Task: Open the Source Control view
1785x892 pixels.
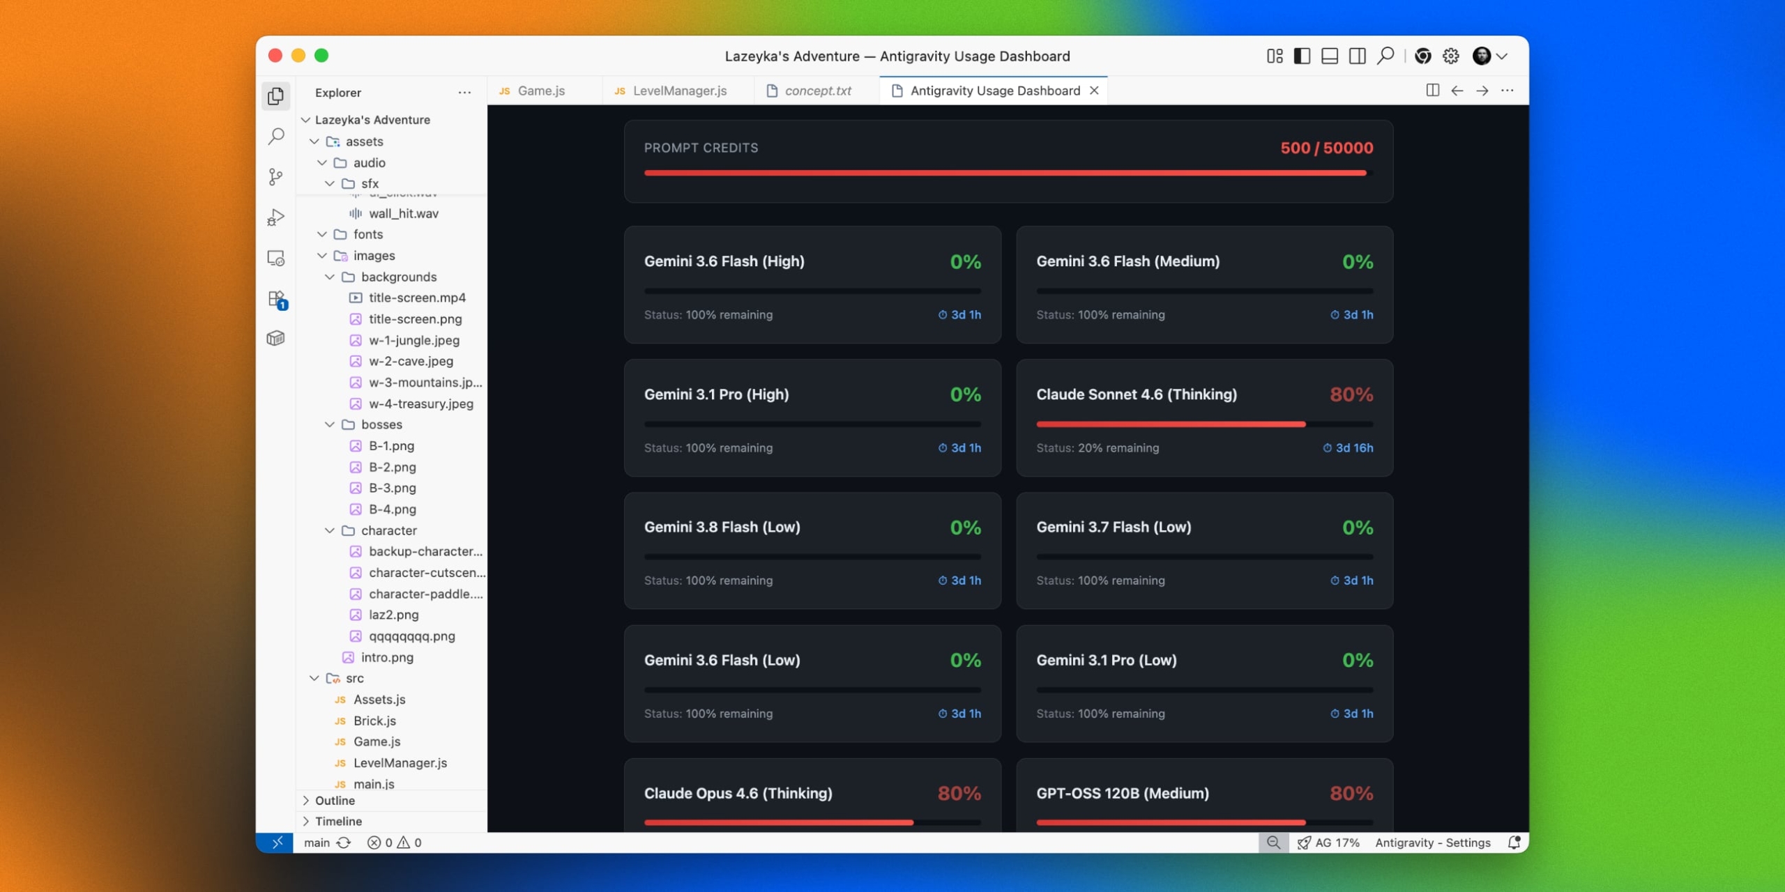Action: (x=276, y=176)
